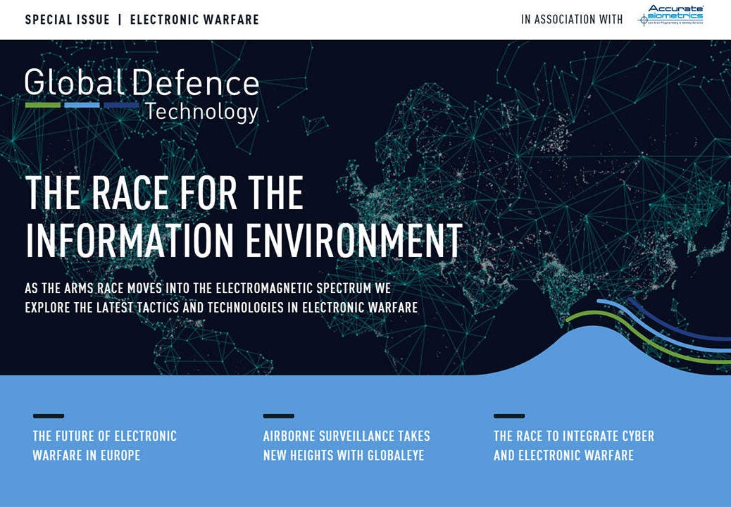Click the Race for the Information Environment headline
The height and width of the screenshot is (507, 731).
tap(243, 216)
